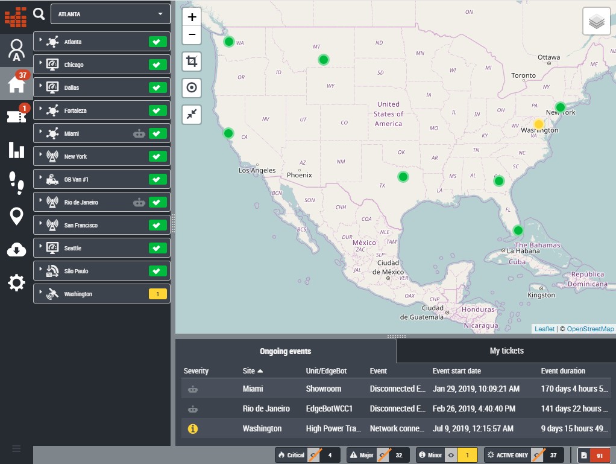The height and width of the screenshot is (464, 616).
Task: Expand the Washington site tree item
Action: [40, 294]
